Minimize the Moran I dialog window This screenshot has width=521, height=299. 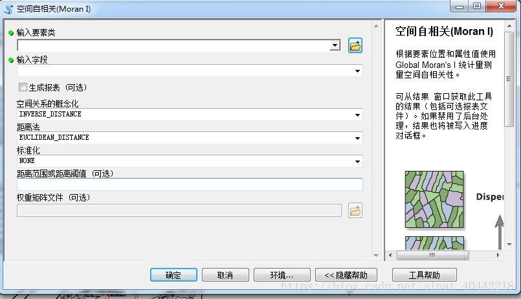pos(460,6)
